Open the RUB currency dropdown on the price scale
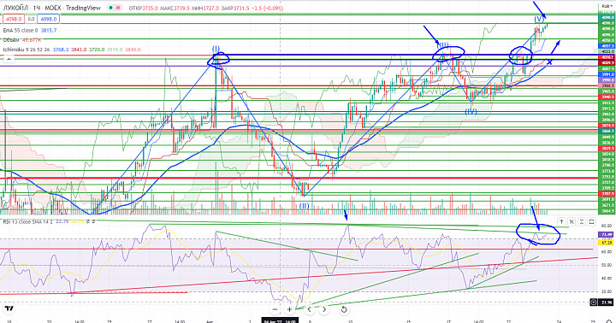616x323 pixels. click(606, 6)
